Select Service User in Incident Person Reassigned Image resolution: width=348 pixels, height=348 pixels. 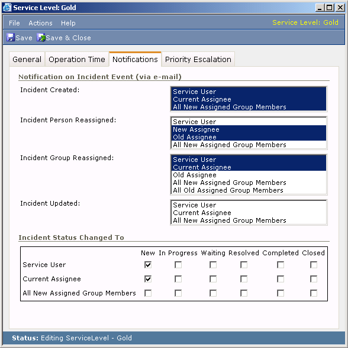(x=249, y=122)
